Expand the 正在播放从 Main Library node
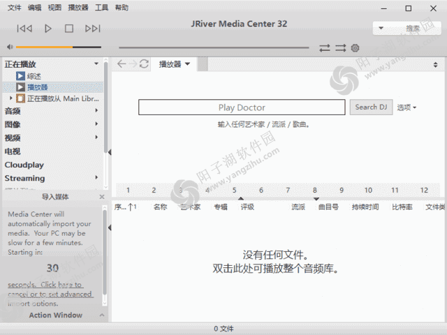This screenshot has height=335, width=447. click(x=11, y=98)
